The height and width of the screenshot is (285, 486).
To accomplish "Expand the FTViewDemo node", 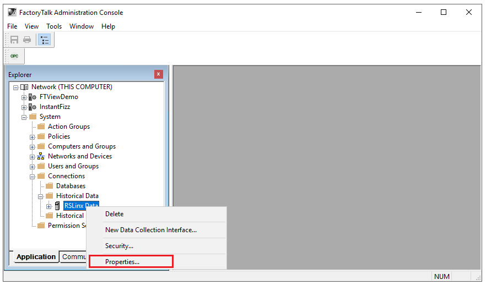I will point(24,98).
